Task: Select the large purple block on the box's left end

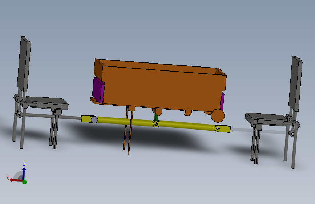Action: [98, 90]
